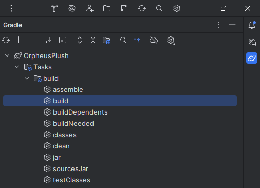Open AI Chat icon in right sidebar

pyautogui.click(x=252, y=42)
